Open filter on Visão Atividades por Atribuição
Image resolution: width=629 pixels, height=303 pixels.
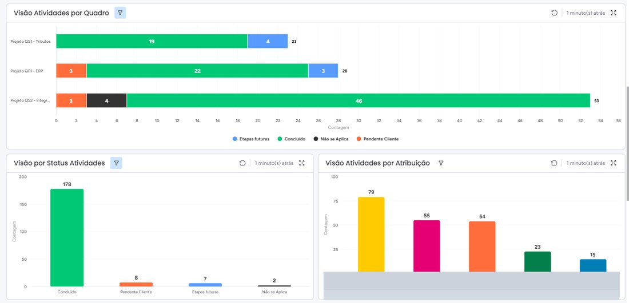[x=441, y=163]
